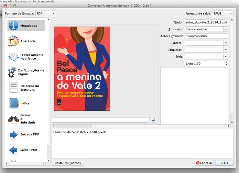Switch to the Aparência section
This screenshot has width=239, height=173.
pyautogui.click(x=26, y=41)
